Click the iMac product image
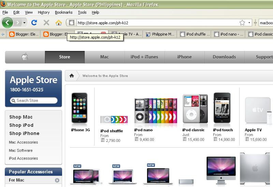The width and height of the screenshot is (273, 187). click(221, 171)
